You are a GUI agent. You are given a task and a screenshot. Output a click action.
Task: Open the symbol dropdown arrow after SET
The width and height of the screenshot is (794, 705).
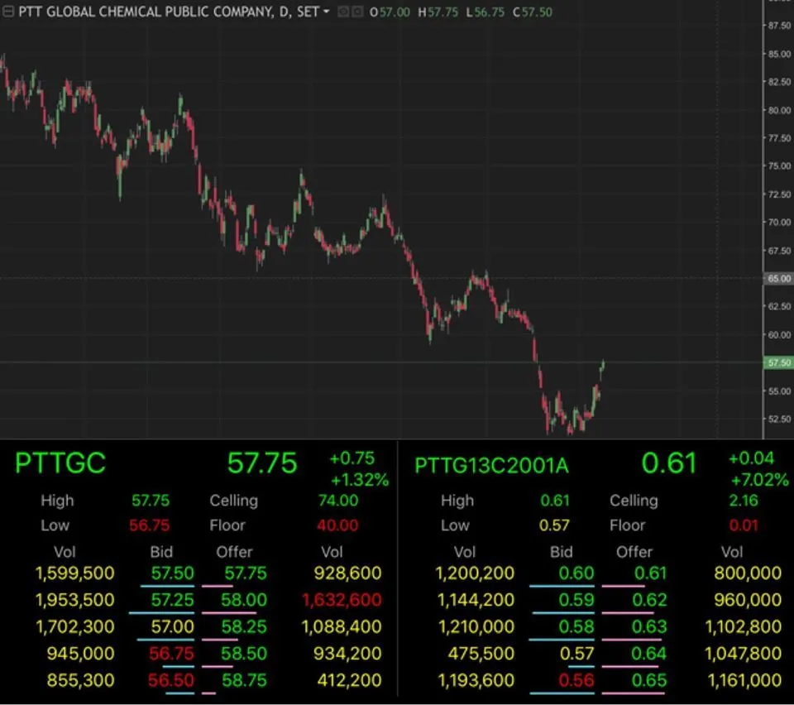pos(326,12)
